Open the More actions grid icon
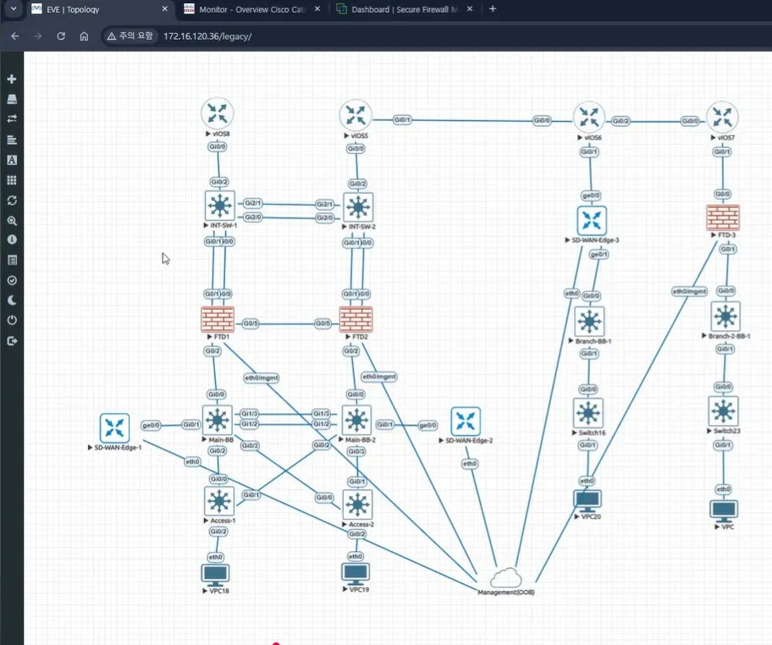 pyautogui.click(x=12, y=180)
